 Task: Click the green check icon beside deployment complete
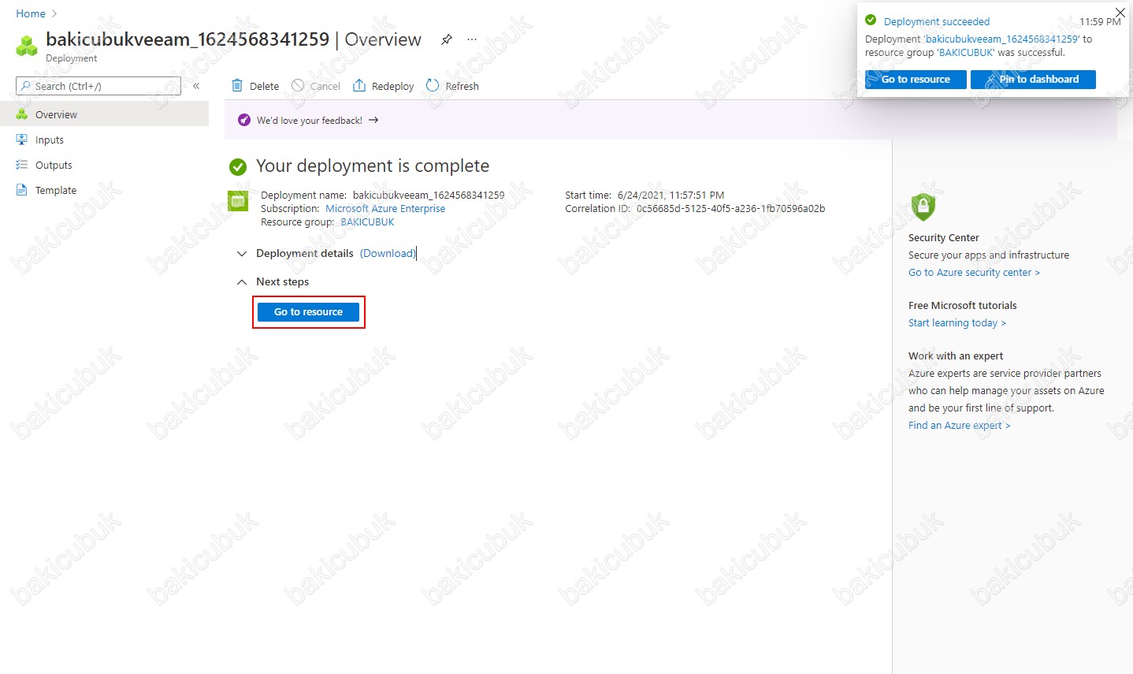tap(238, 166)
